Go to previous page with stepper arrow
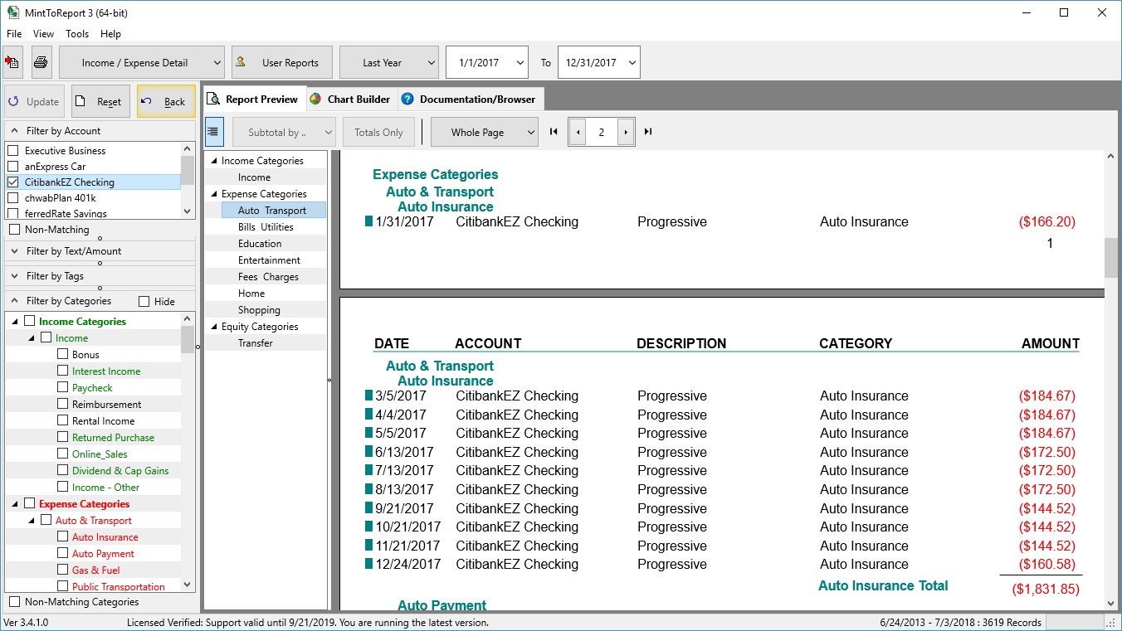Image resolution: width=1122 pixels, height=631 pixels. [578, 132]
